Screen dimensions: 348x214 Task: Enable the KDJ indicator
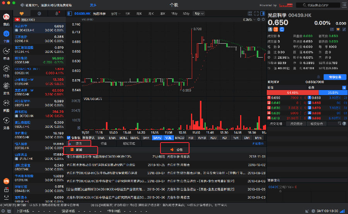tap(213, 138)
